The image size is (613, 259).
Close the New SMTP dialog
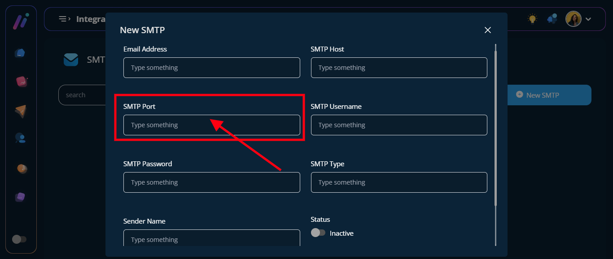(x=488, y=30)
